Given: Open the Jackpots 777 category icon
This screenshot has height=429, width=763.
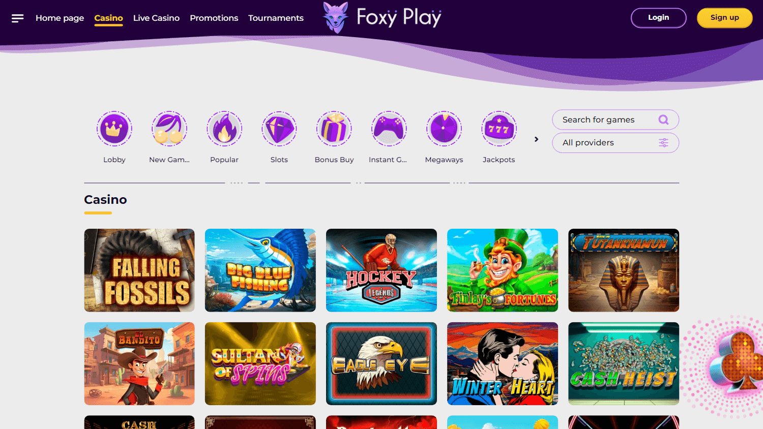Looking at the screenshot, I should point(499,129).
